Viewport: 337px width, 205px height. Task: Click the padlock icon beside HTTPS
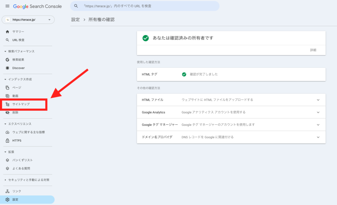coord(8,141)
